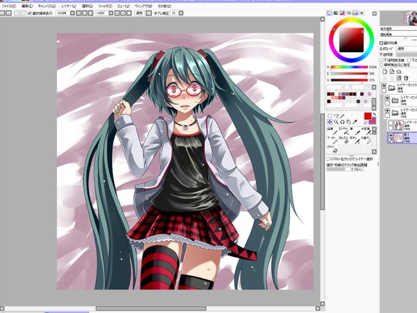This screenshot has height=313, width=417.
Task: Create a new linework layer
Action: (x=392, y=72)
